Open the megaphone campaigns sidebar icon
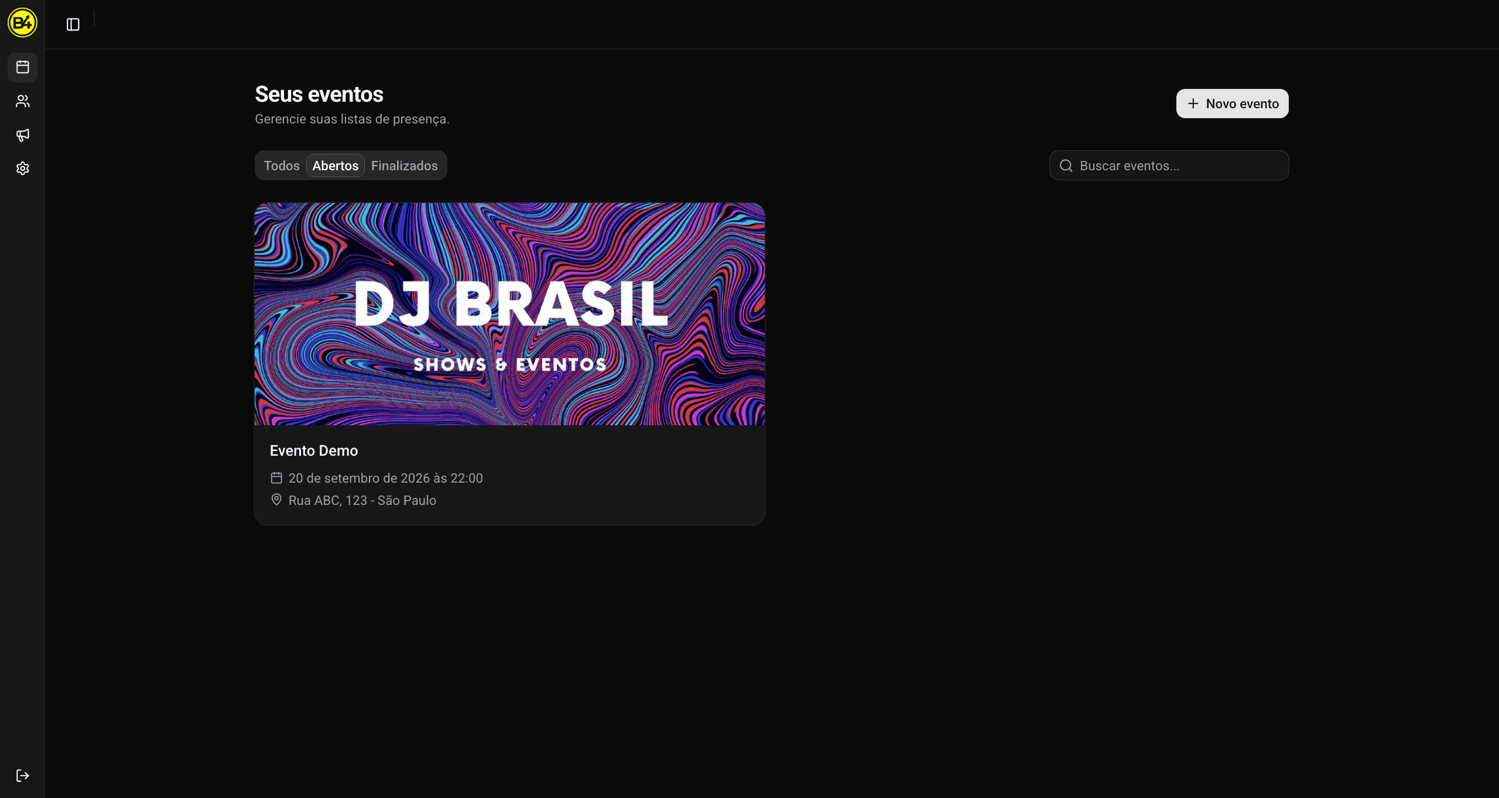Image resolution: width=1499 pixels, height=798 pixels. click(23, 135)
